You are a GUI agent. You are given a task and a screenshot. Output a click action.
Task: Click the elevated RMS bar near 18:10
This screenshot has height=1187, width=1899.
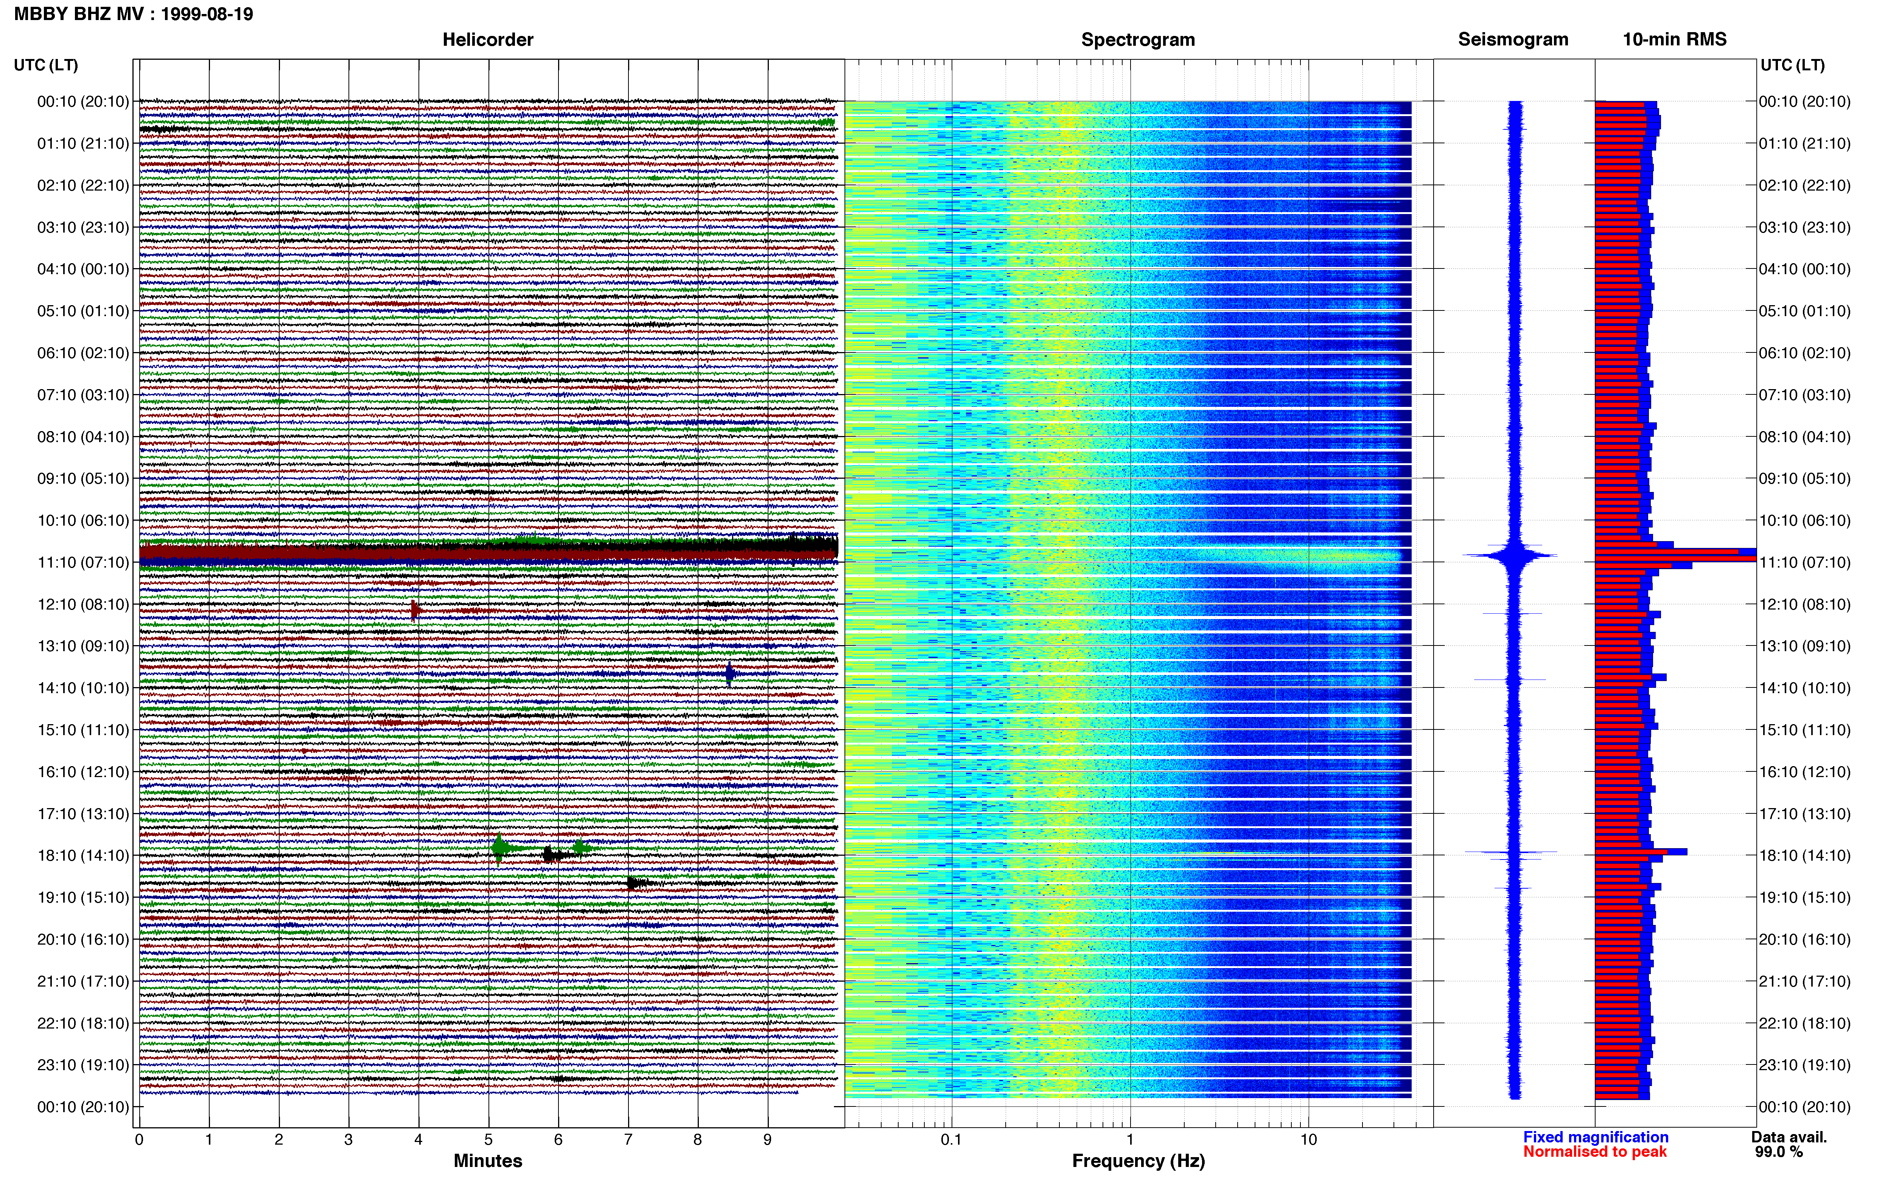[1641, 852]
